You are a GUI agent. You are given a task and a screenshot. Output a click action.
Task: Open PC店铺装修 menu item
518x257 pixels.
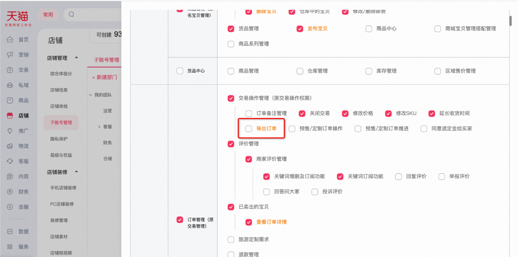62,204
